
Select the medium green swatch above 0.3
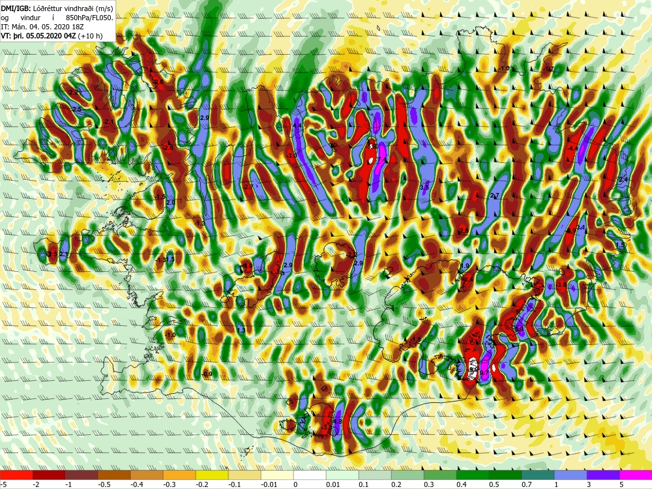click(440, 475)
